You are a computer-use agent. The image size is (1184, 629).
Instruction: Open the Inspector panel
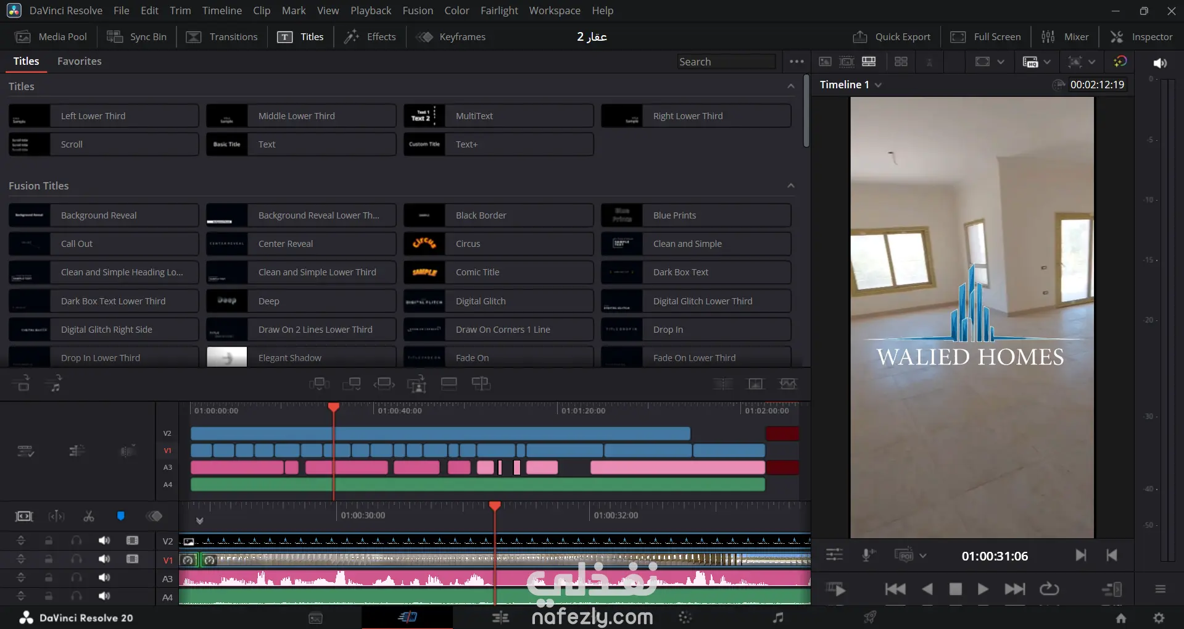click(1141, 37)
